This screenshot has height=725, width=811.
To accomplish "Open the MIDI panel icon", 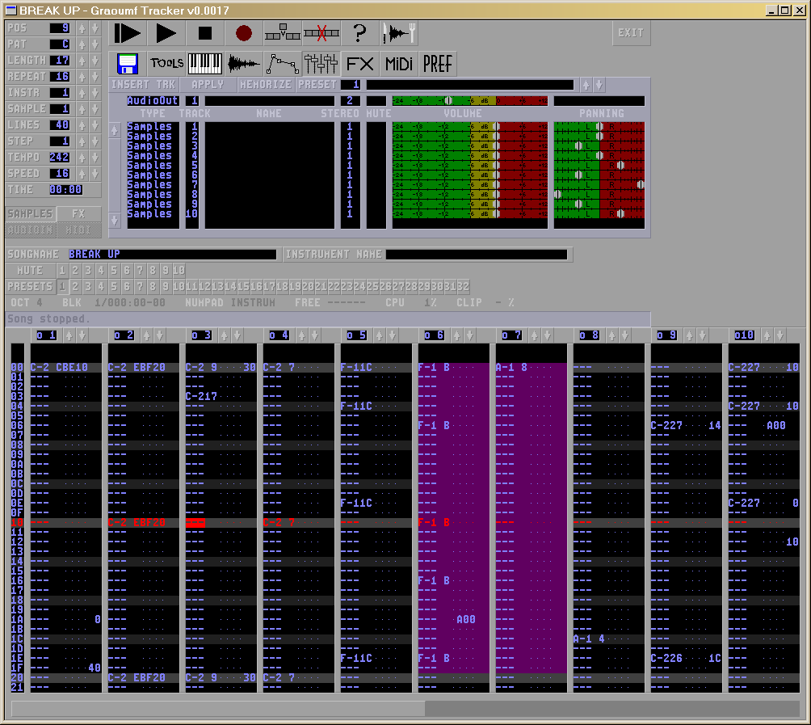I will click(x=399, y=64).
